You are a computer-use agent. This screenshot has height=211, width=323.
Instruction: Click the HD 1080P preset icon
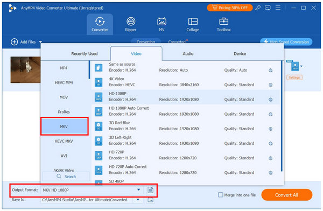99,97
